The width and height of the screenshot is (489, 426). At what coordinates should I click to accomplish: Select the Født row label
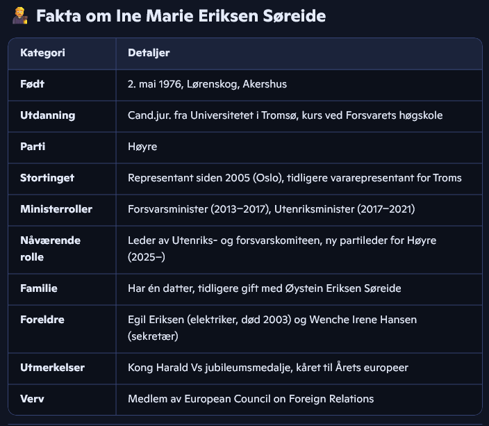pos(33,84)
